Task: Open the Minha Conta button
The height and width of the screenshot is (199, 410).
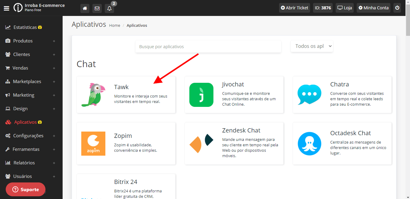Action: pos(374,8)
